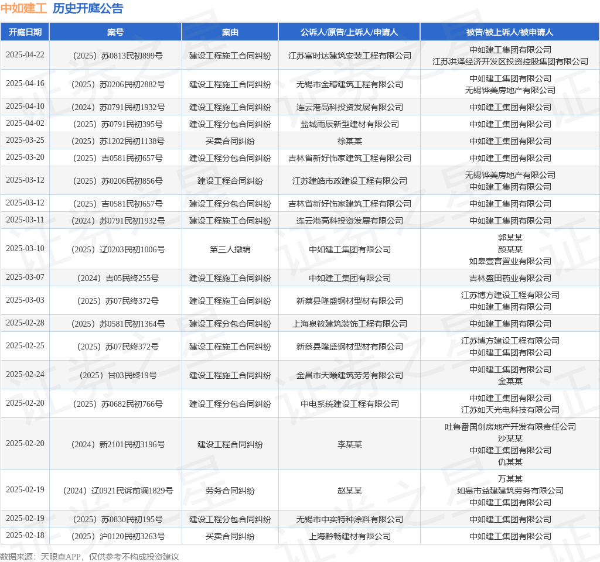
Task: Select defendant 吉林盛田药业有限公司
Action: (x=510, y=278)
